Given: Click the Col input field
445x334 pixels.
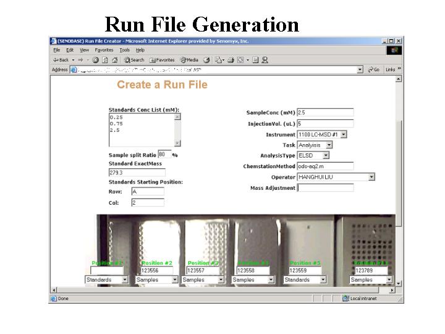Looking at the screenshot, I should click(x=148, y=202).
